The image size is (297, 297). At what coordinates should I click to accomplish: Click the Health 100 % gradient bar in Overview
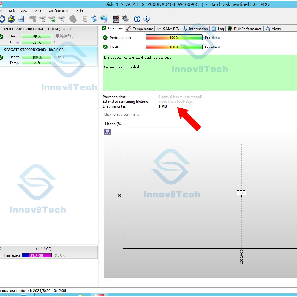pyautogui.click(x=174, y=47)
